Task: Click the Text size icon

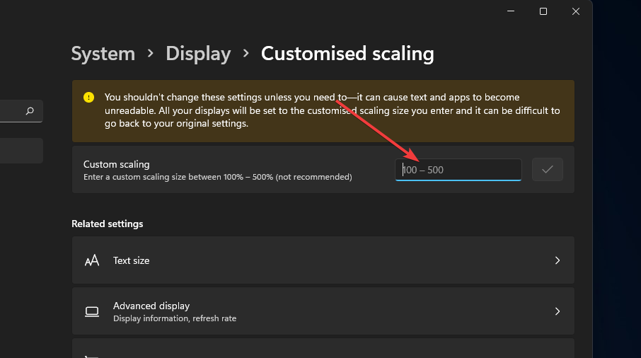Action: click(92, 260)
